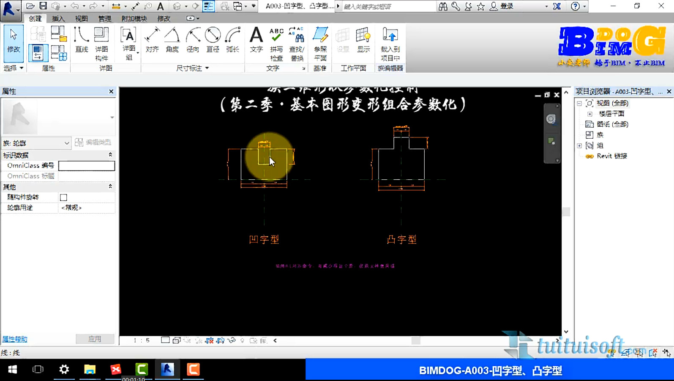Select the 角度 angular dimension tool

(172, 40)
